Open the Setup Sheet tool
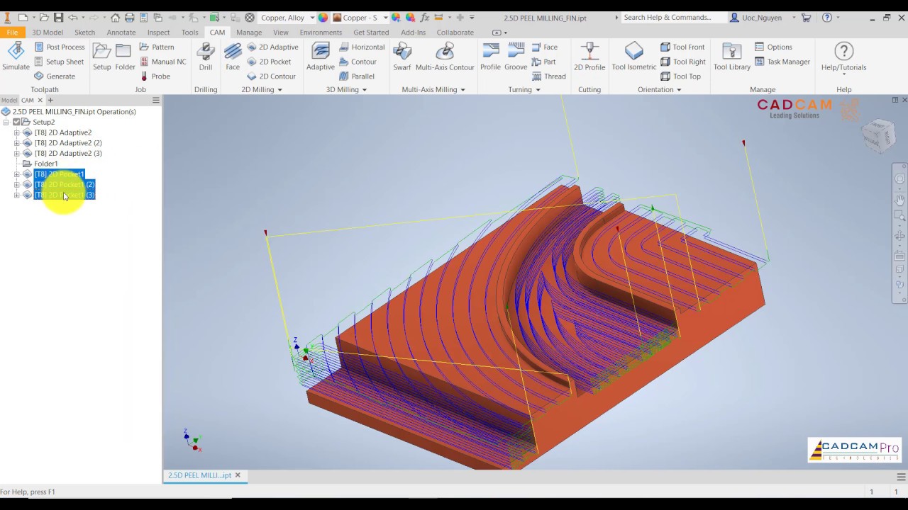Viewport: 908px width, 510px height. [59, 62]
